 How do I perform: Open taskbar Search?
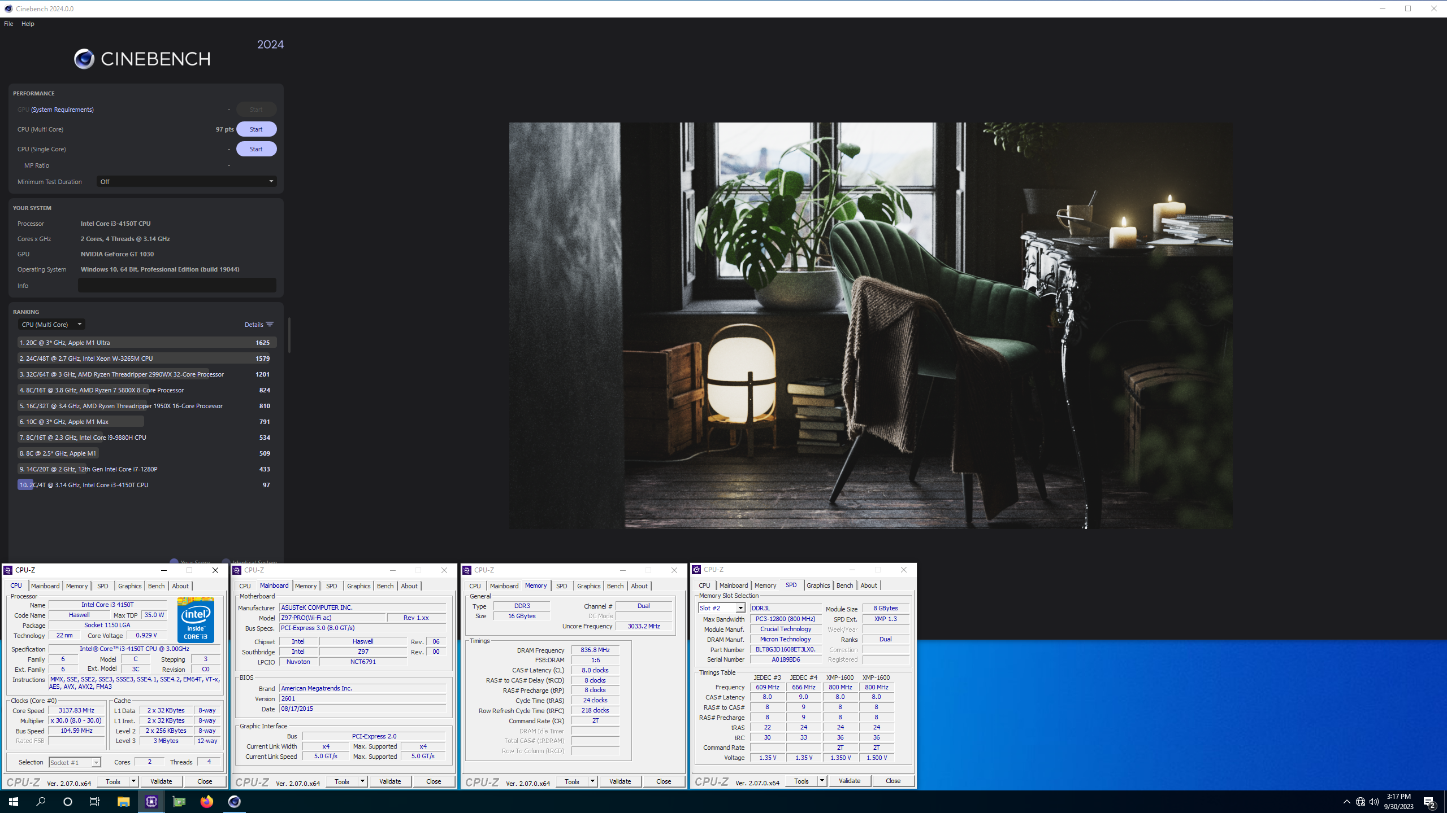tap(41, 801)
